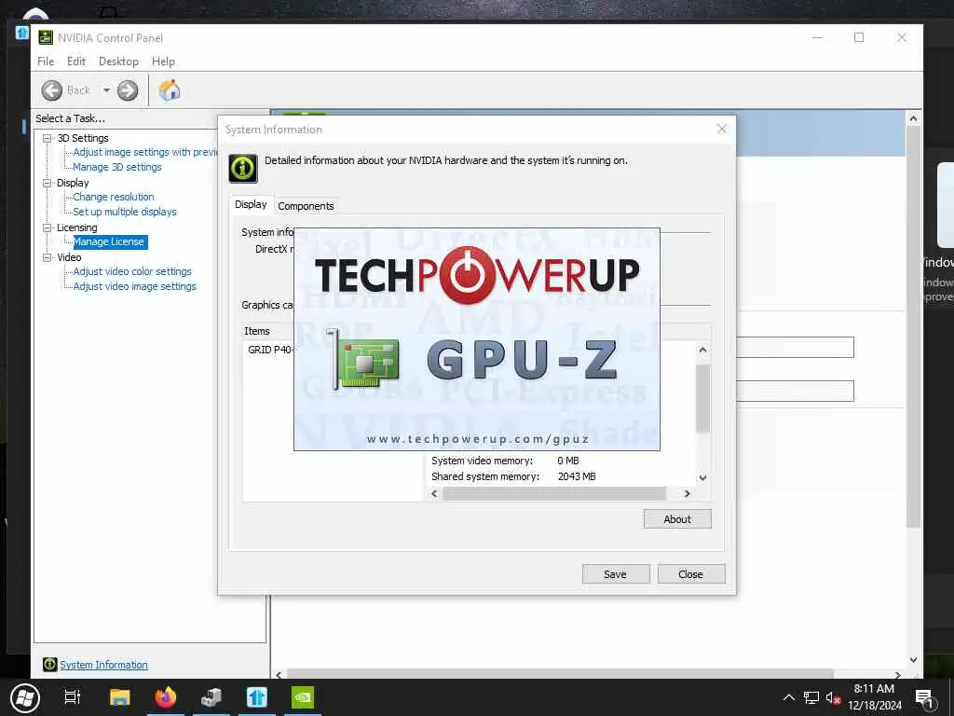This screenshot has height=716, width=954.
Task: Click the System Information info icon in dialog
Action: [x=243, y=168]
